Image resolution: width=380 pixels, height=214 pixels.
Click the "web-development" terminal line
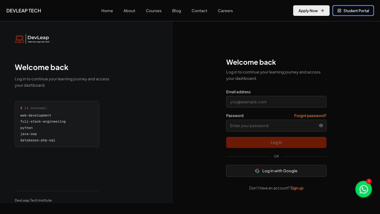click(36, 115)
